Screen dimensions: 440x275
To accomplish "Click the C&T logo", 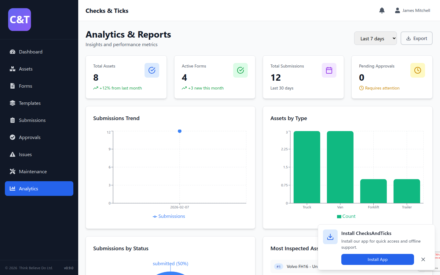I will click(x=19, y=19).
